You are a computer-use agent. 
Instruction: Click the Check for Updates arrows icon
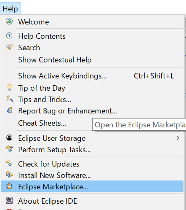9,163
